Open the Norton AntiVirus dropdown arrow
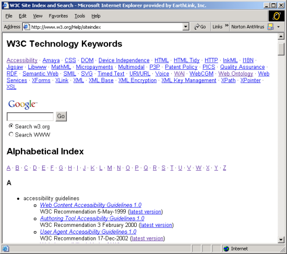 pos(279,27)
